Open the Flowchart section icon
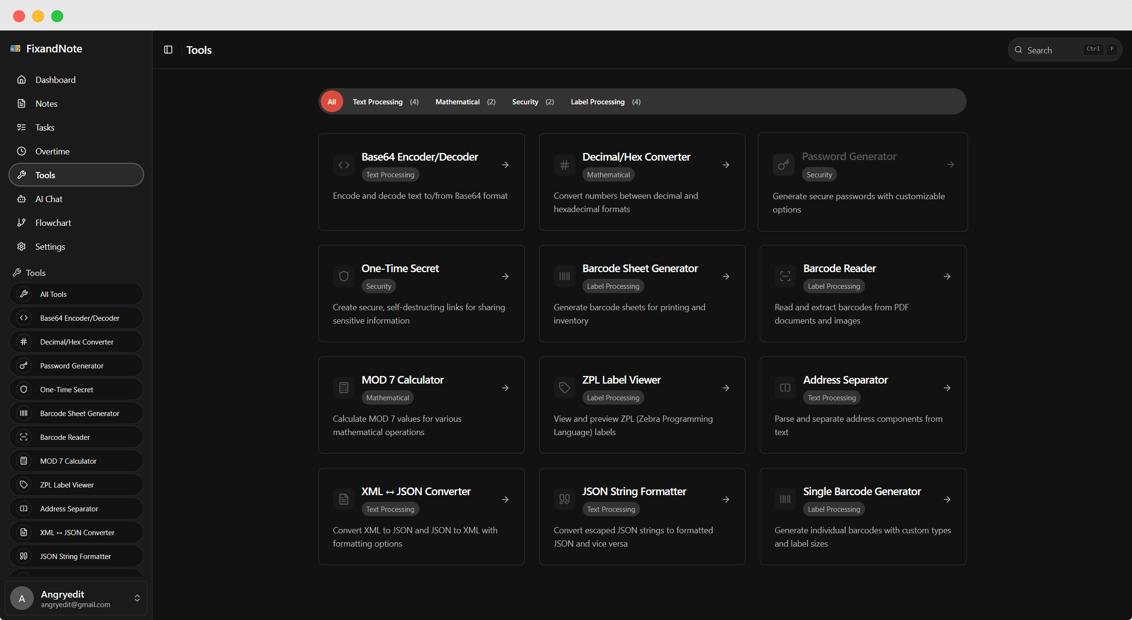This screenshot has height=620, width=1132. click(x=22, y=223)
